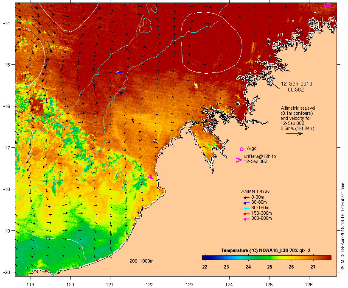348x288 pixels.
Task: Click the cyan 80-150m legend arrow
Action: [246, 208]
